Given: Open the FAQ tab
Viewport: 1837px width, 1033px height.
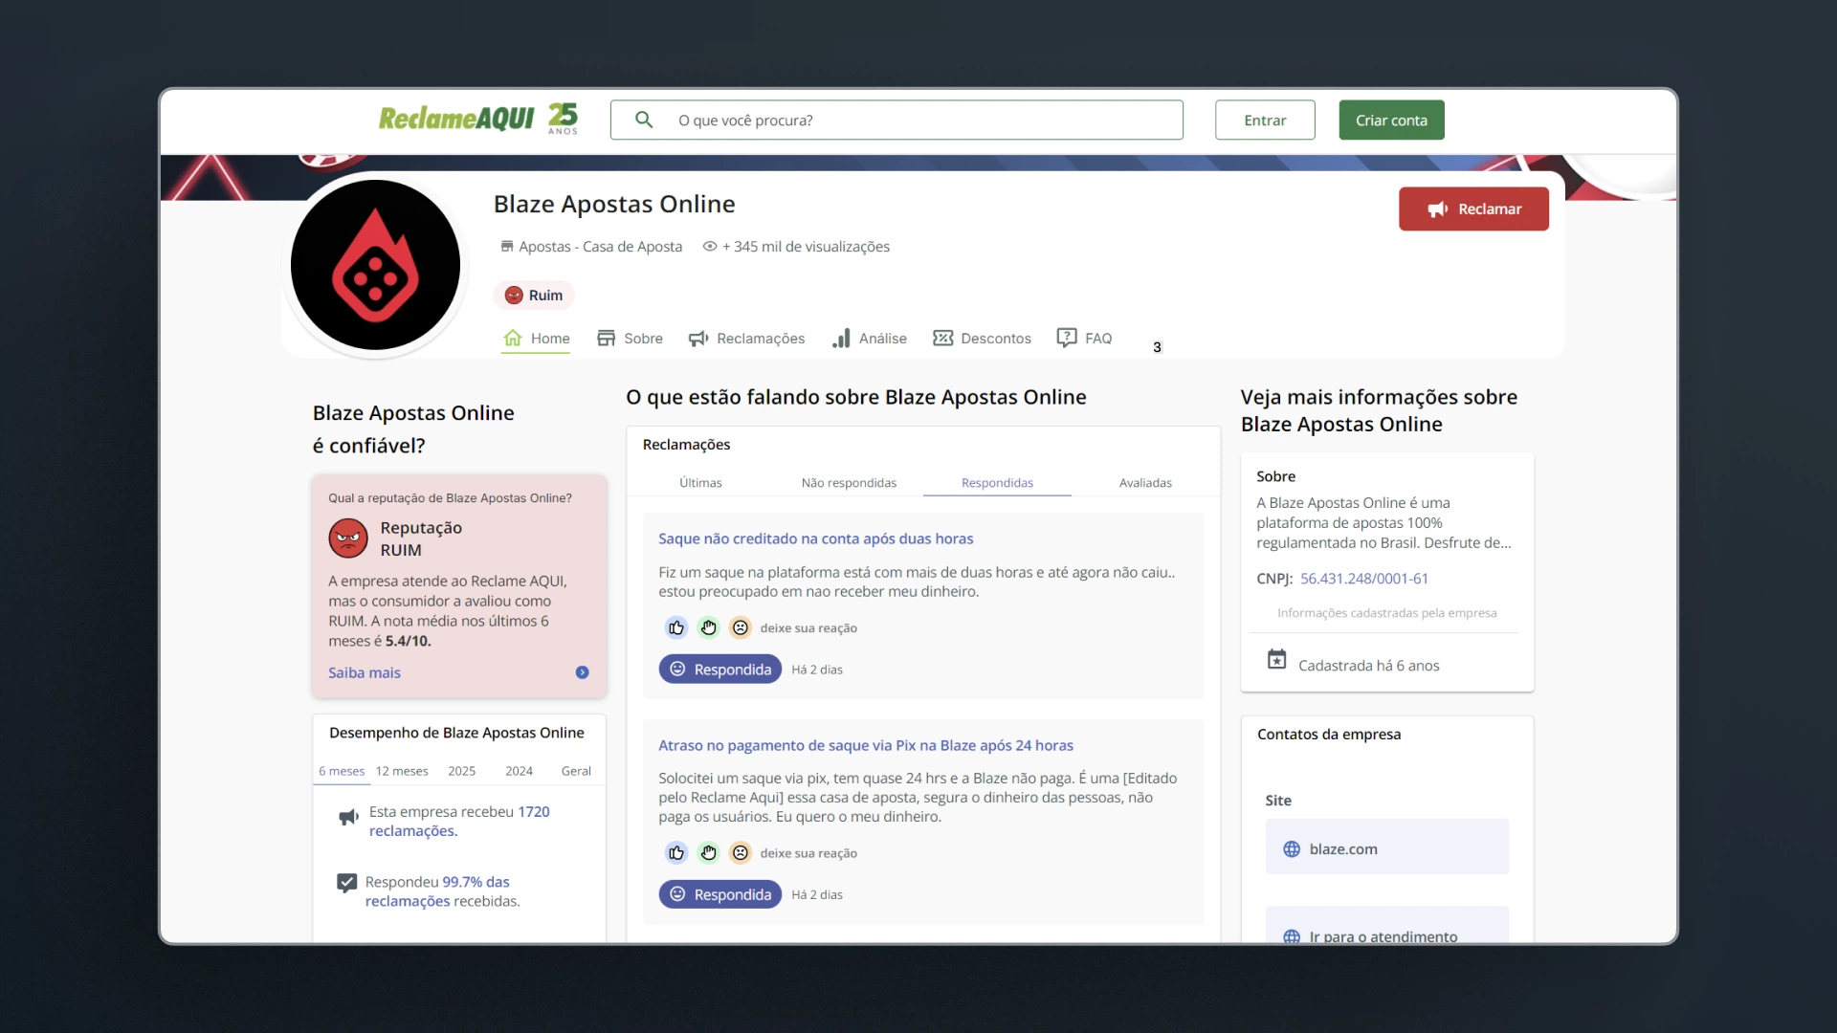Looking at the screenshot, I should click(1084, 339).
